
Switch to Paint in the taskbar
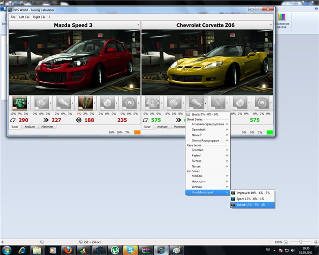pyautogui.click(x=176, y=250)
